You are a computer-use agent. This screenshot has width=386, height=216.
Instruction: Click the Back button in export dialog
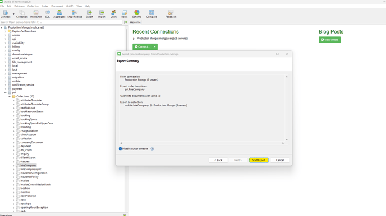point(218,160)
